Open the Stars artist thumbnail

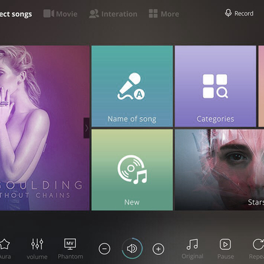tap(219, 170)
